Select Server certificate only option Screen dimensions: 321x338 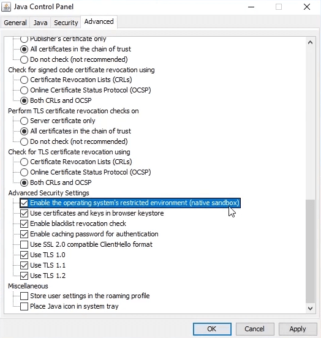pos(24,121)
